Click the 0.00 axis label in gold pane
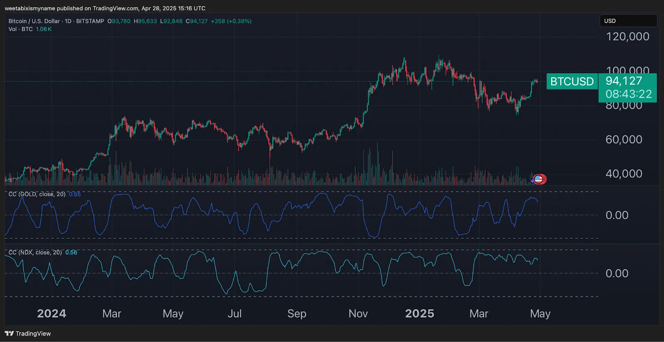The width and height of the screenshot is (664, 342). [617, 215]
